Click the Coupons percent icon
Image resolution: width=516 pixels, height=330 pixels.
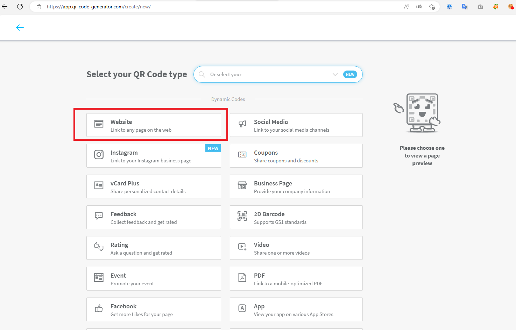coord(242,155)
